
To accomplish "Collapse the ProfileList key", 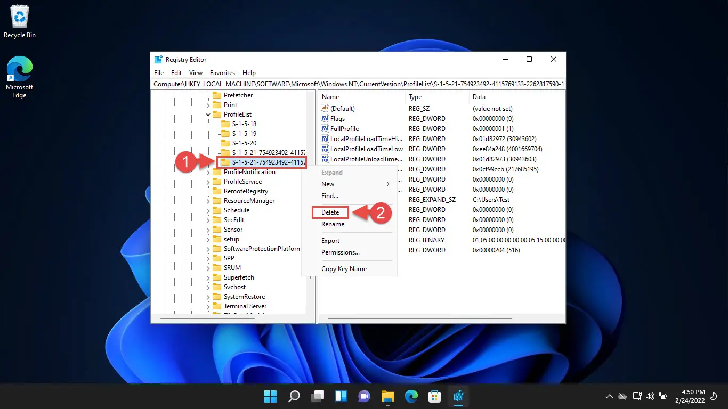I will tap(208, 114).
